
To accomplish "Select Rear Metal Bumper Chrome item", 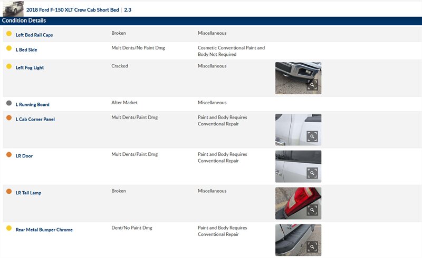I will [x=44, y=230].
